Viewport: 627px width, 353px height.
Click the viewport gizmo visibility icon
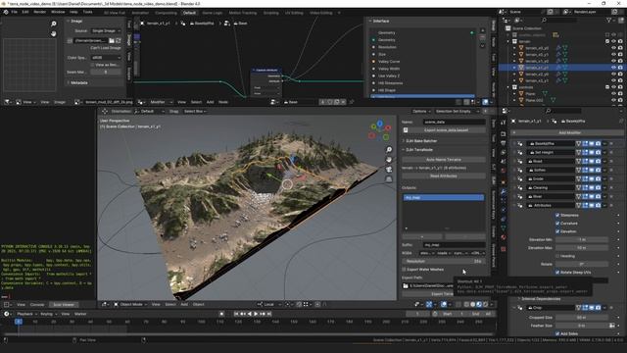click(x=429, y=304)
